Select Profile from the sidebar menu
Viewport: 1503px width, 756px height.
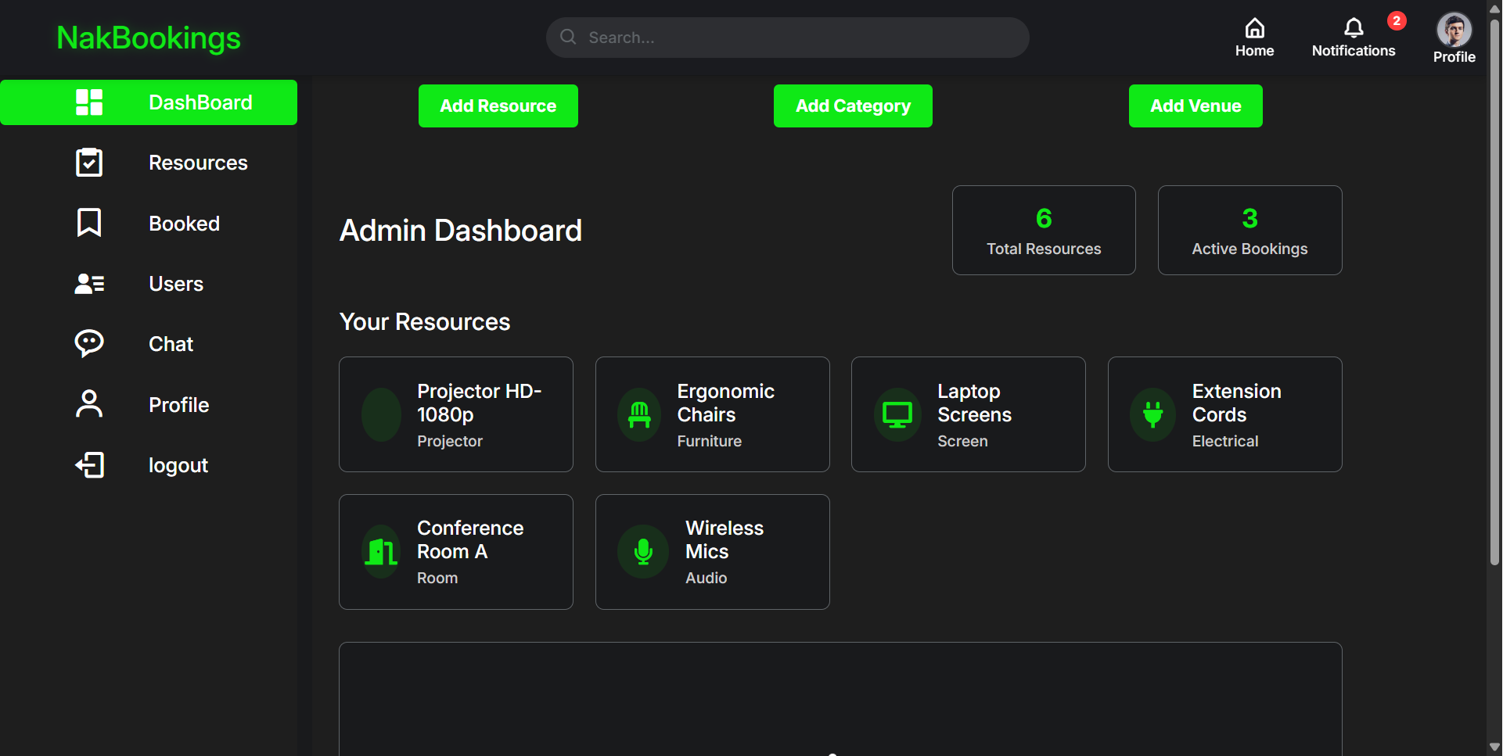(88, 404)
